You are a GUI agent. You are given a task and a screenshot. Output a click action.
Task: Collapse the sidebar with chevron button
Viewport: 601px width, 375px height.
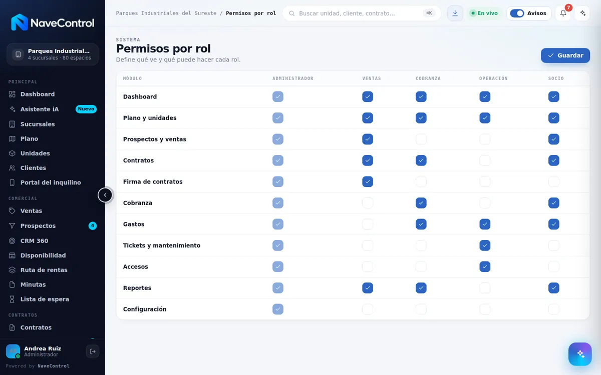point(105,195)
